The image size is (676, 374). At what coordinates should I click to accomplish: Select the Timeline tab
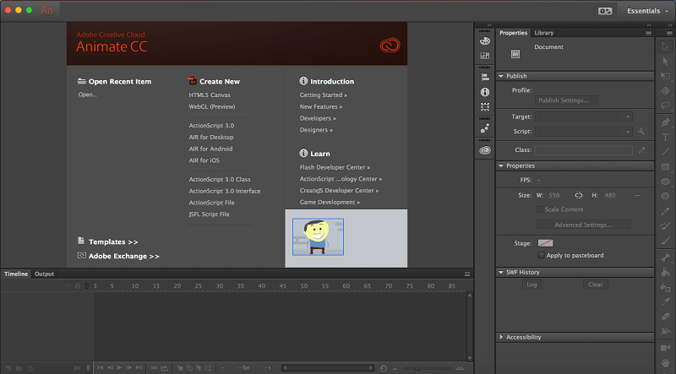16,274
